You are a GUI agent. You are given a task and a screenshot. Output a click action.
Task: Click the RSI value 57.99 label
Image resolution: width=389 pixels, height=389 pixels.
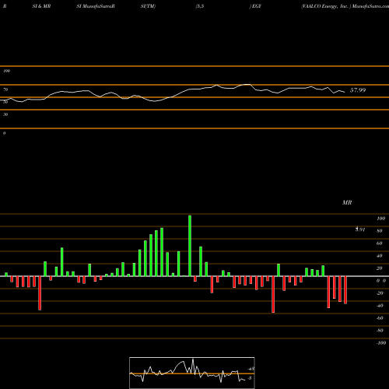click(358, 90)
